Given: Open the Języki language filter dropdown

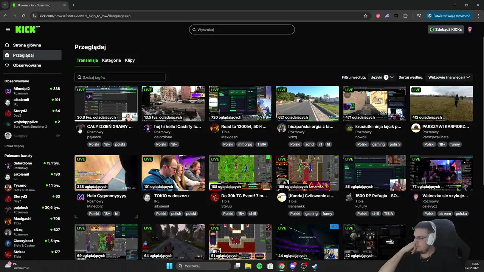Looking at the screenshot, I should 382,77.
